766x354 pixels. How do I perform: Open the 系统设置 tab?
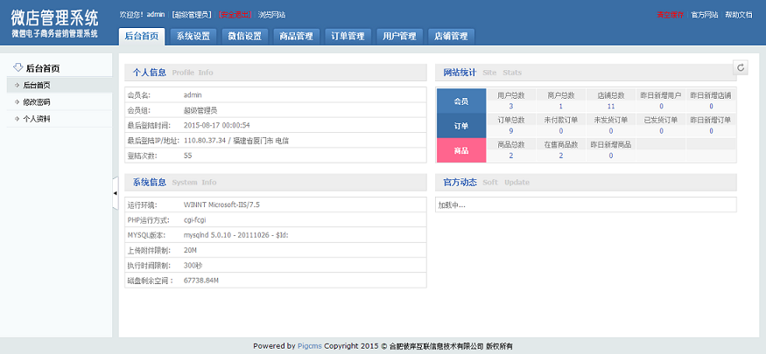193,37
